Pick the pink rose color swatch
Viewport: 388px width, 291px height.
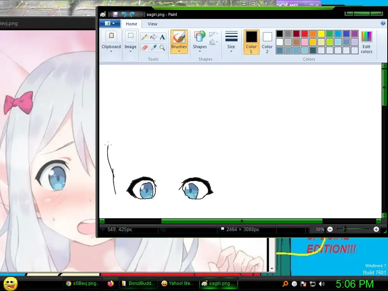(x=305, y=42)
